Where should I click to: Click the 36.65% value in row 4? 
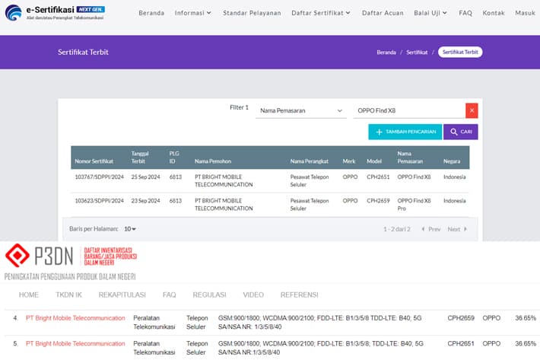point(526,318)
